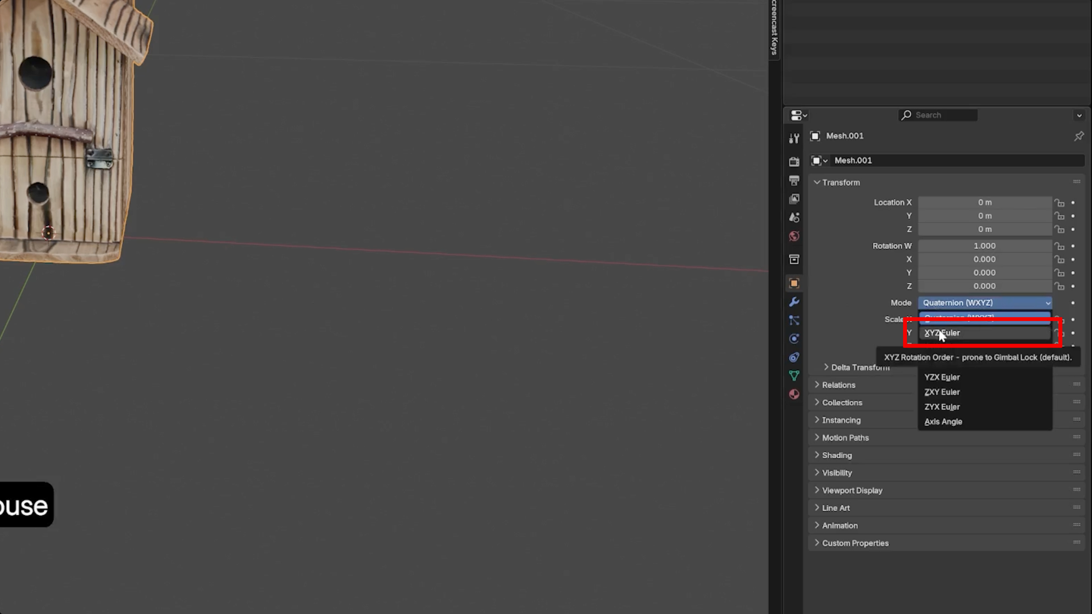The image size is (1092, 614).
Task: Open the Output Properties panel
Action: [794, 180]
